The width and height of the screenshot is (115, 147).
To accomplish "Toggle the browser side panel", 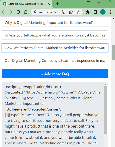I will (x=95, y=12).
